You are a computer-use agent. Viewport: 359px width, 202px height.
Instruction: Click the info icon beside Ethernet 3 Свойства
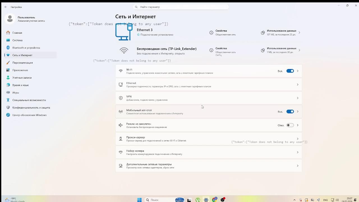coord(211,33)
